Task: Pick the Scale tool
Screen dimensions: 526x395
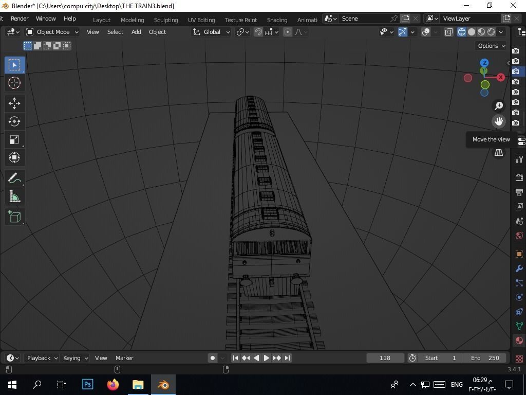Action: [x=14, y=139]
